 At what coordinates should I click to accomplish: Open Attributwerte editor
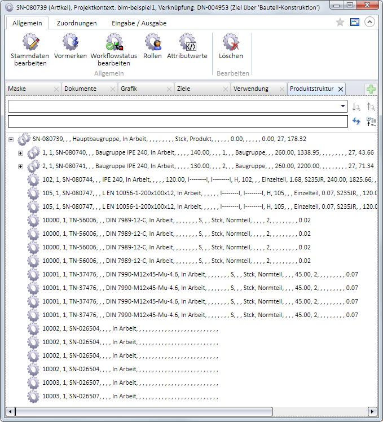point(187,43)
